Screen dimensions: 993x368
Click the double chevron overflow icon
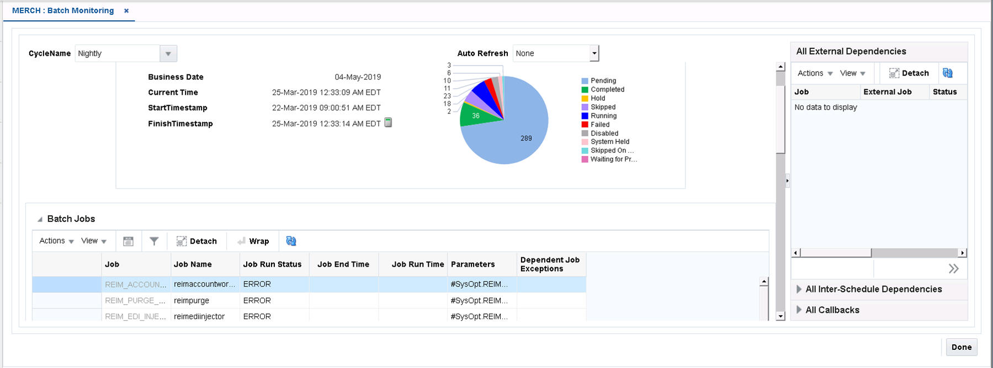coord(953,269)
